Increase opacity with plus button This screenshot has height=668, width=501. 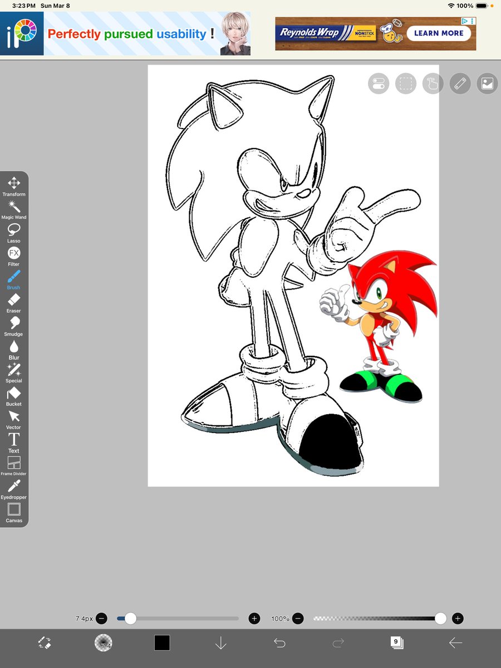click(458, 618)
